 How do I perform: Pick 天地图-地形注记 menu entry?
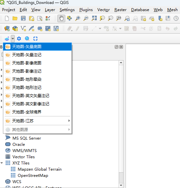[x=37, y=88]
